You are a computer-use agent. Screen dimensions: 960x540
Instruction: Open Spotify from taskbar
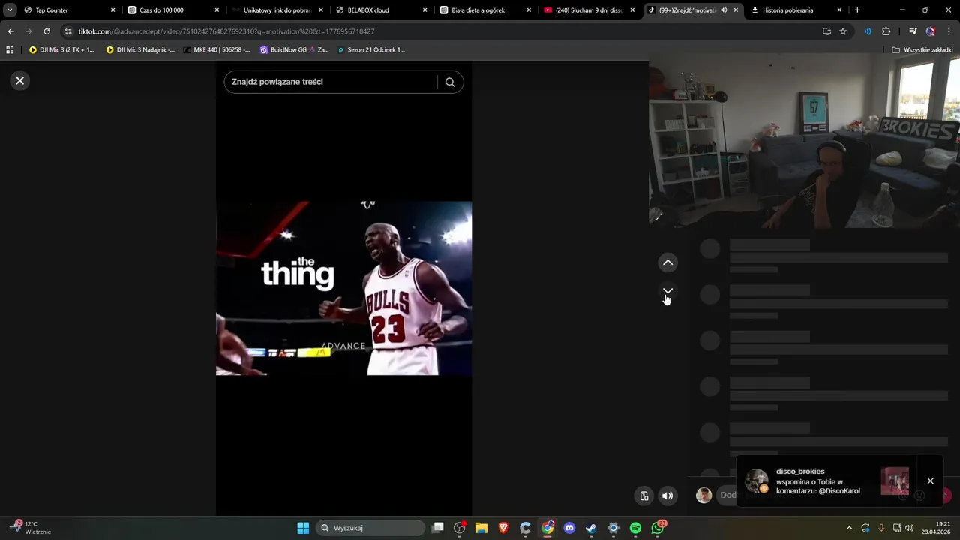635,528
